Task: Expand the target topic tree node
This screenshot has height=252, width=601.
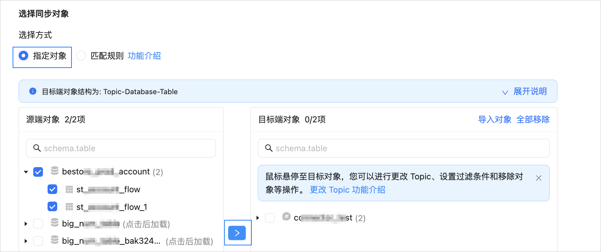Action: 258,218
